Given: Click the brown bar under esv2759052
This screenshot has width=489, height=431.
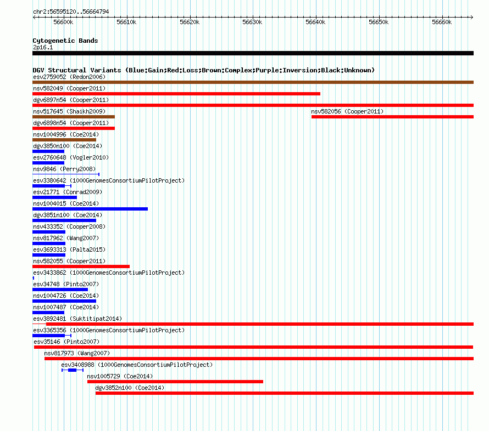Looking at the screenshot, I should [253, 82].
